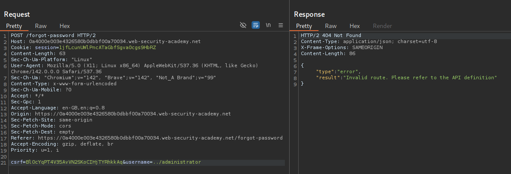Click the csrf token value in request body
This screenshot has height=174, width=511.
pos(74,162)
